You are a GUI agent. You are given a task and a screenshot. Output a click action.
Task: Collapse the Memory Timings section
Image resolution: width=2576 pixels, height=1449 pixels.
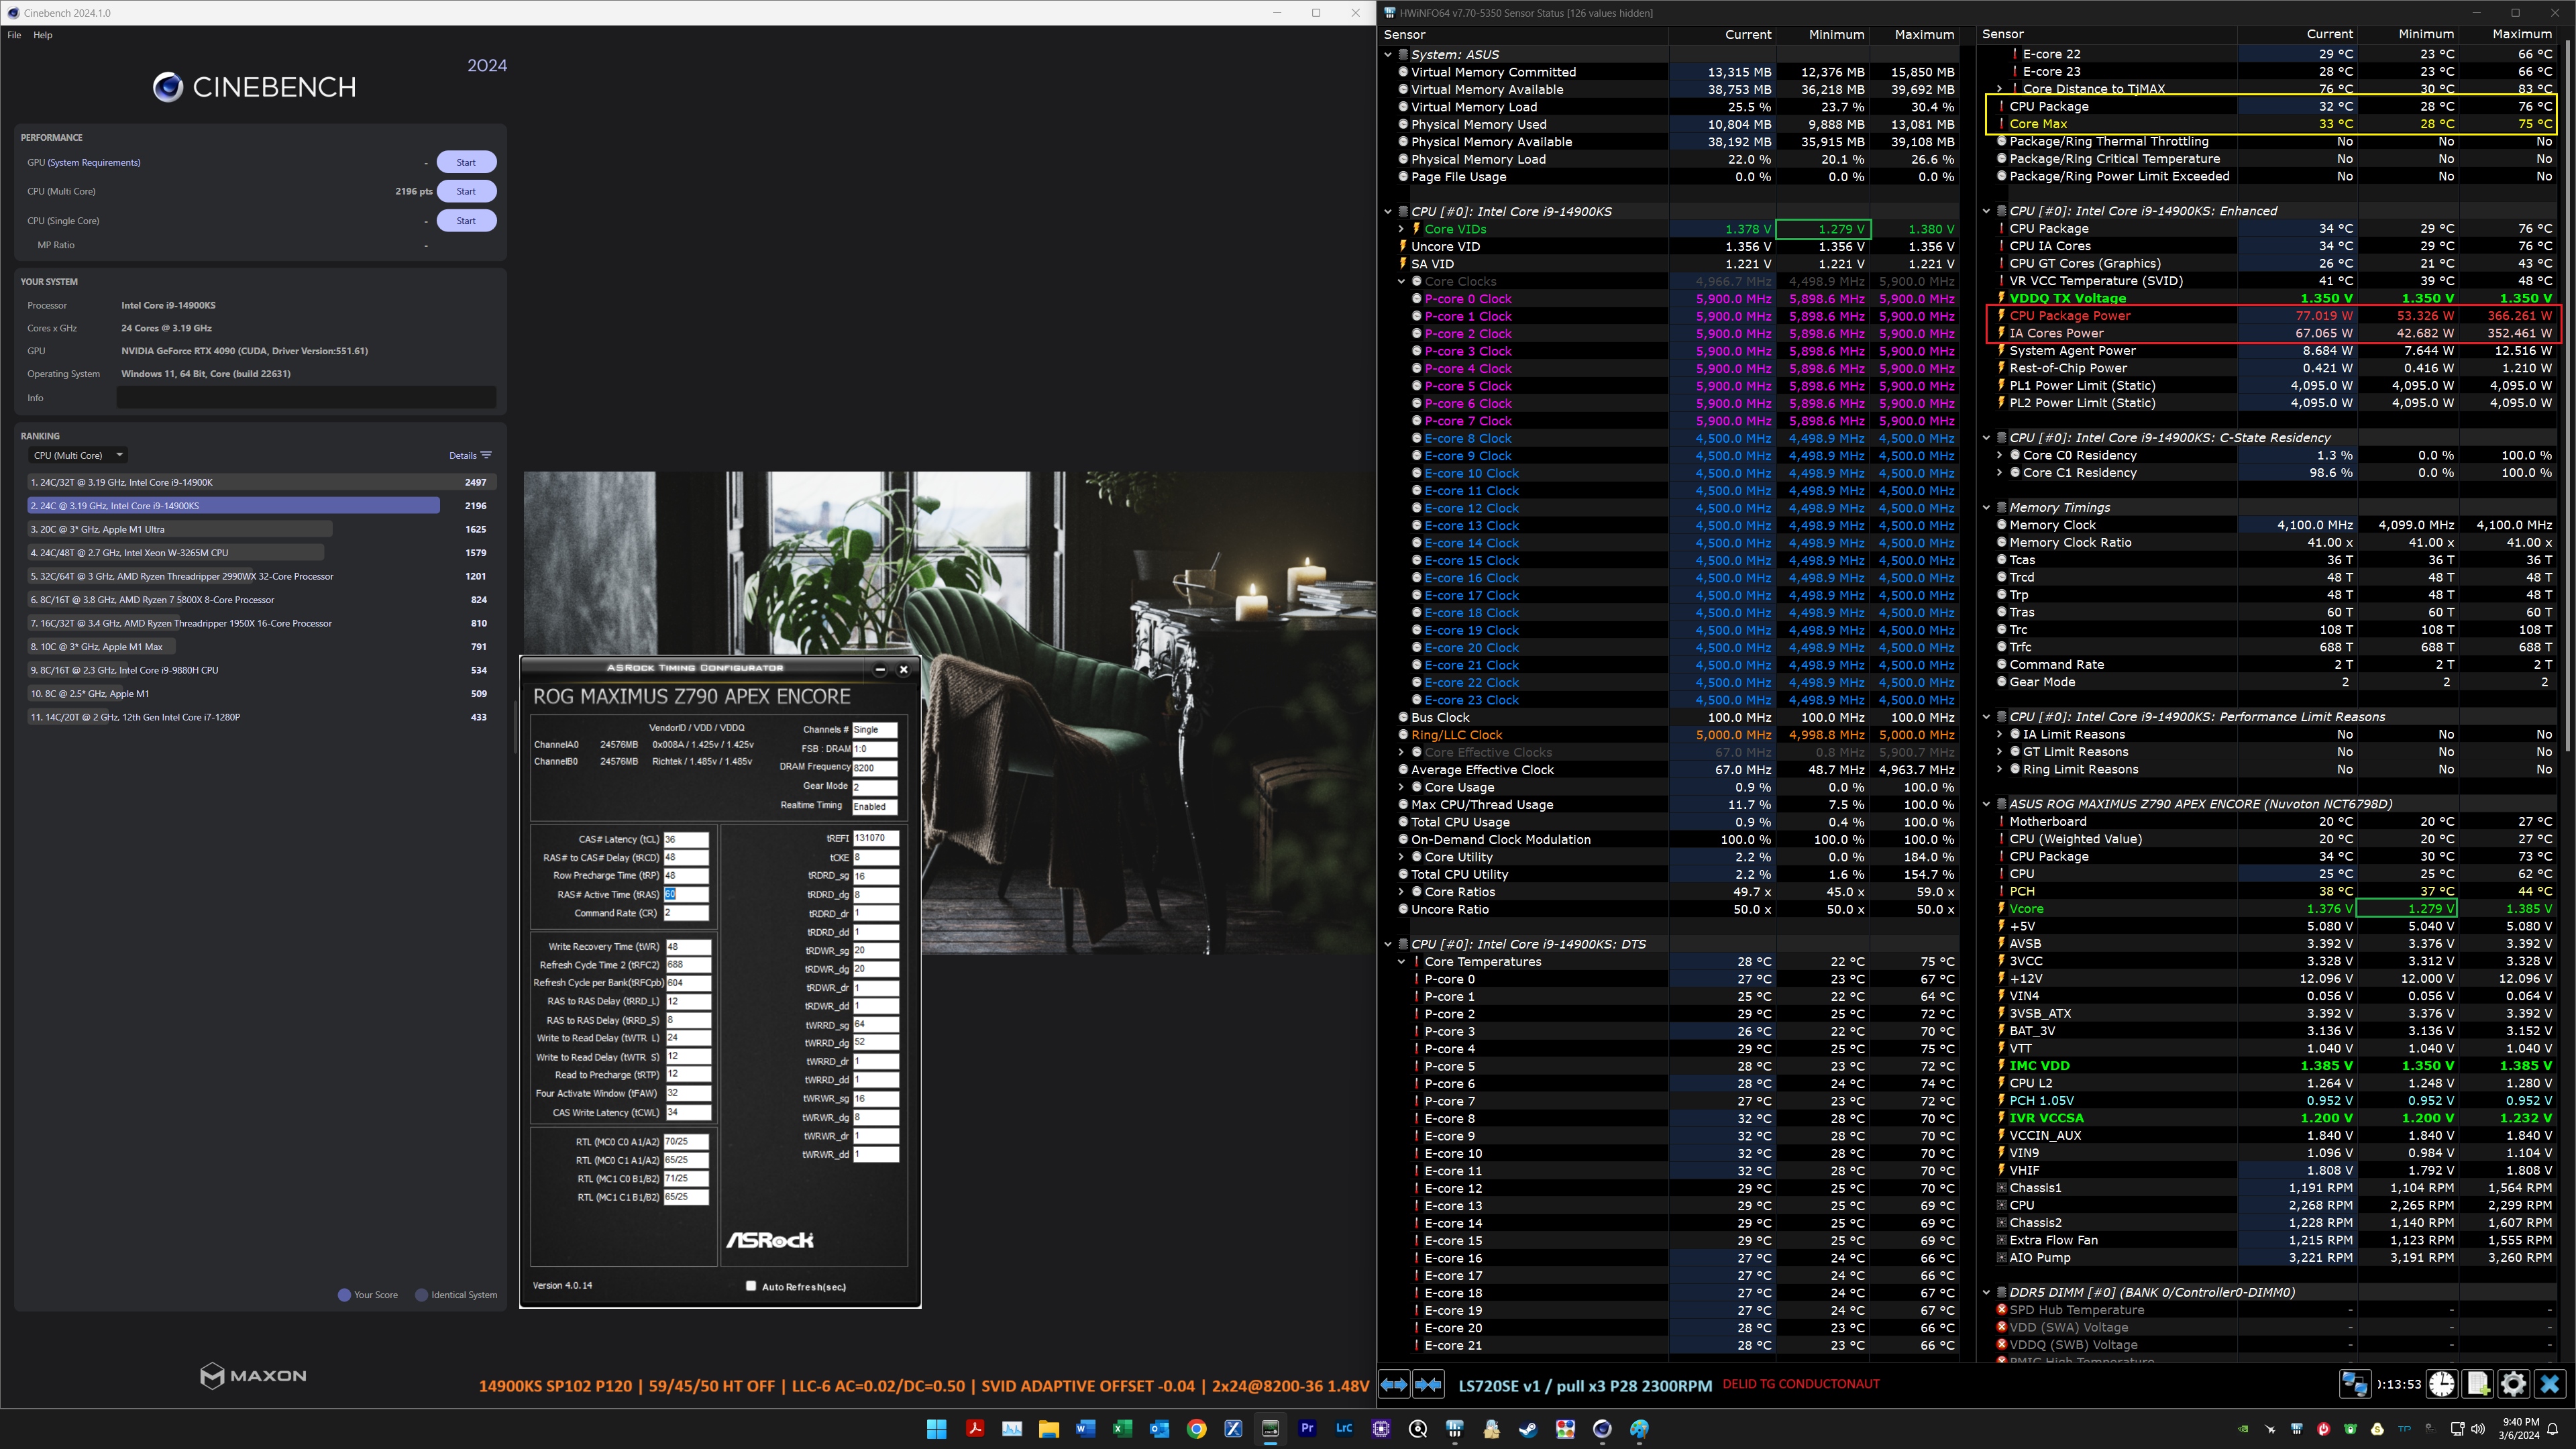1987,508
